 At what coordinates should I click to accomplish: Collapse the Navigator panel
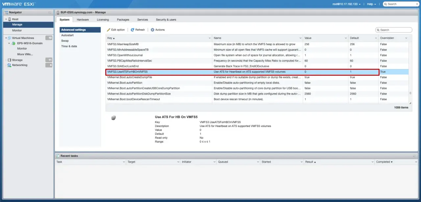click(50, 12)
